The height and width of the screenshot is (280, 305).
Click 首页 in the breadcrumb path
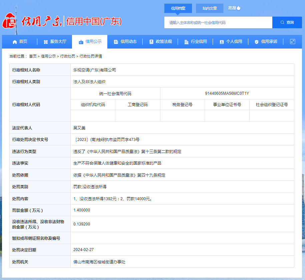click(33, 56)
